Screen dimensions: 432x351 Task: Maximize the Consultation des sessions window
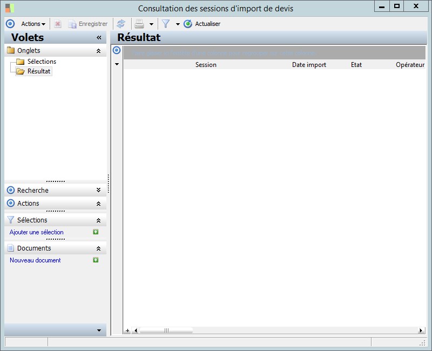pos(397,6)
